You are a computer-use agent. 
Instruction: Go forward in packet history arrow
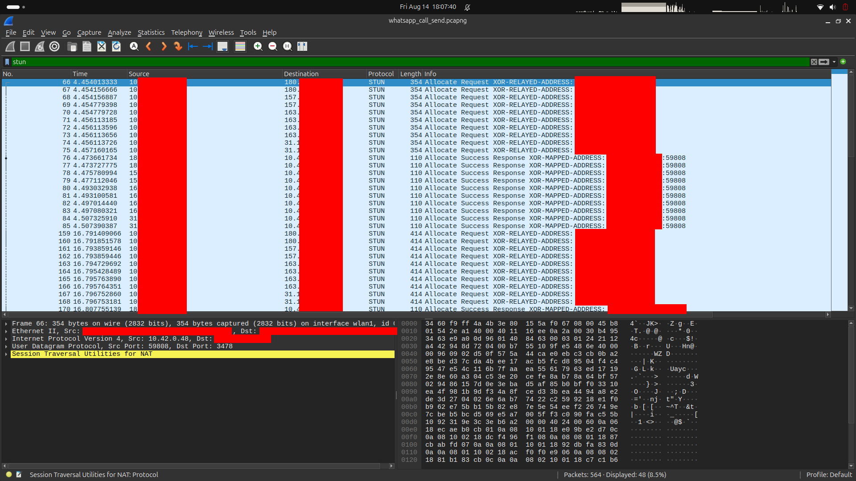[x=164, y=46]
